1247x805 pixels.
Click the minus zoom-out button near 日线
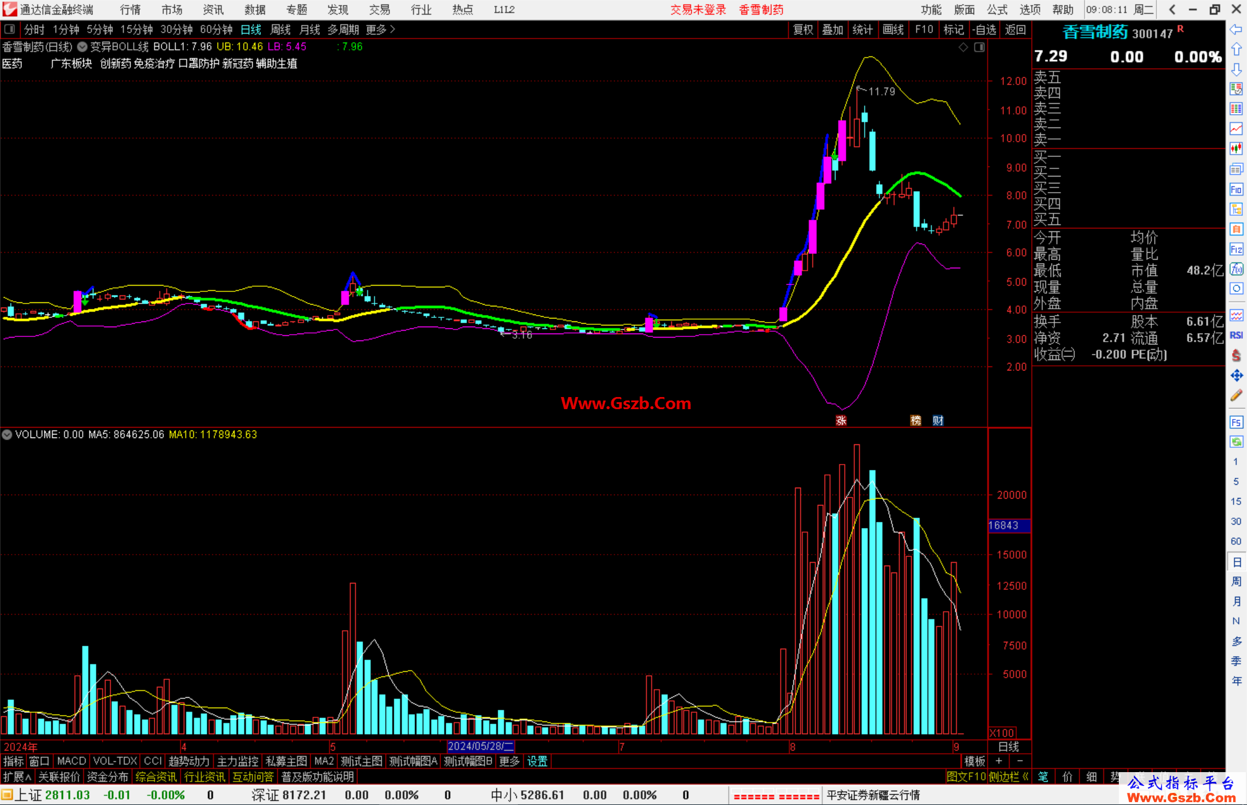coord(1020,761)
